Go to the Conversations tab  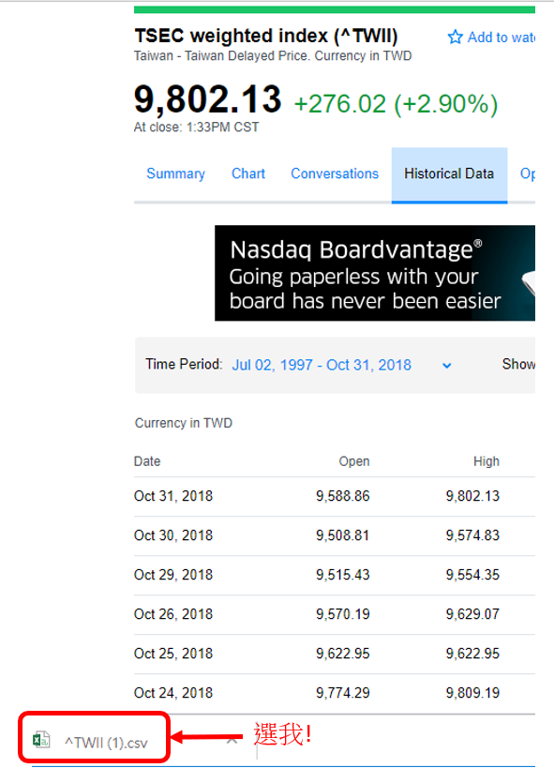click(335, 173)
